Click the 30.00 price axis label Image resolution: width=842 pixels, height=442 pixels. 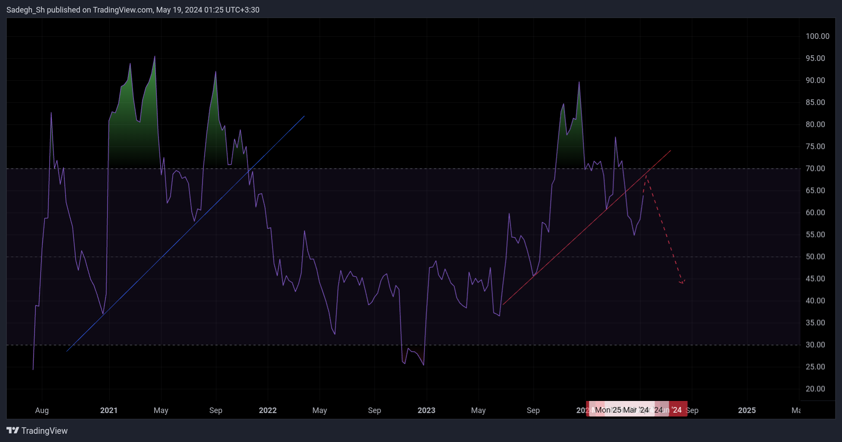815,345
